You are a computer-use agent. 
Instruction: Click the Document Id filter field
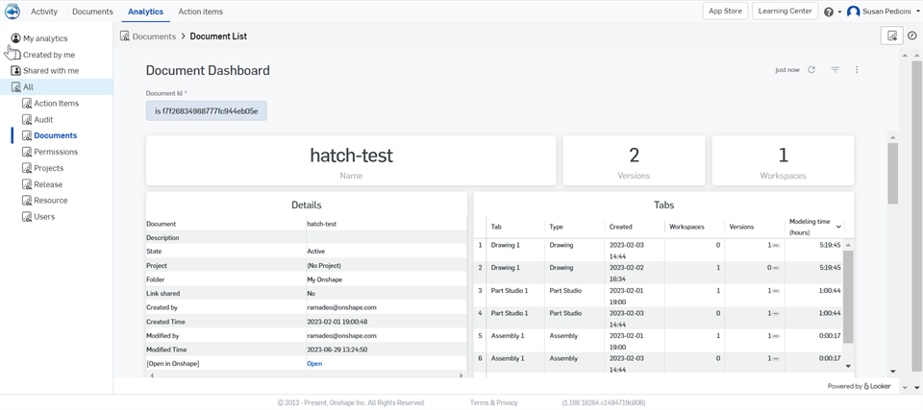206,111
